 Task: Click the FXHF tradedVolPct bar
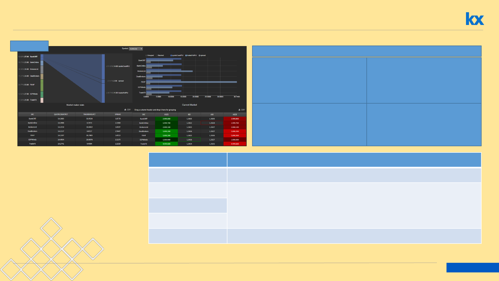coord(191,82)
